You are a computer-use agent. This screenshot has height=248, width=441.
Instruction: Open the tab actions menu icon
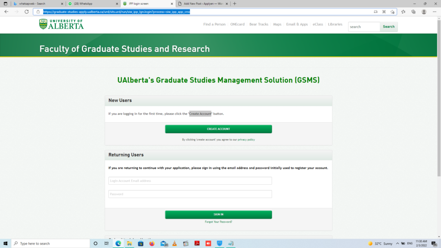5,3
